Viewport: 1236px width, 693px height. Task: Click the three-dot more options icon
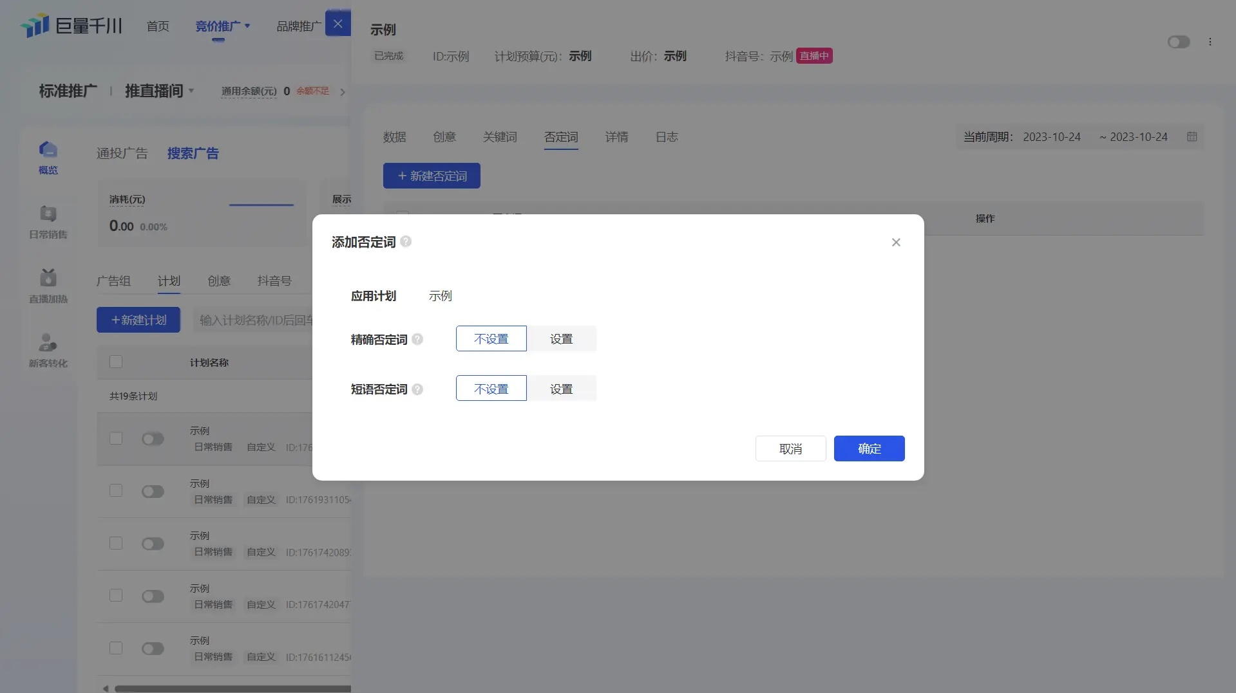coord(1210,42)
